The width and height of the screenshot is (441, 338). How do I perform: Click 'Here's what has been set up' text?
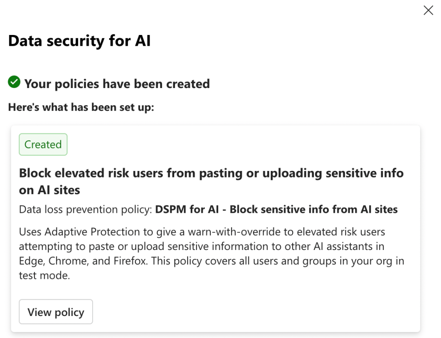tap(81, 107)
